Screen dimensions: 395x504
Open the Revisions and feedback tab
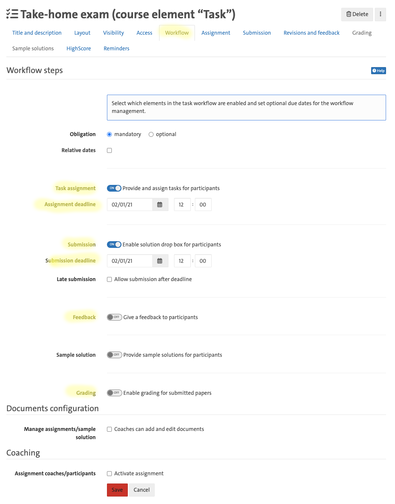tap(312, 33)
